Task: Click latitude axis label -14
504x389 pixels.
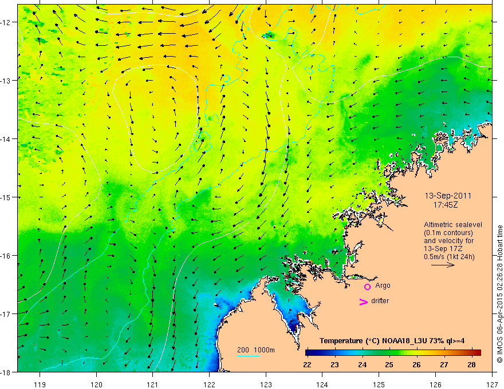Action: (x=6, y=139)
